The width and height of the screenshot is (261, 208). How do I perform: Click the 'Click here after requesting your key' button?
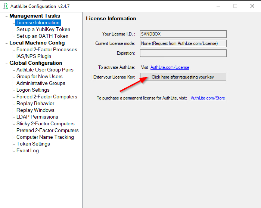pos(183,77)
